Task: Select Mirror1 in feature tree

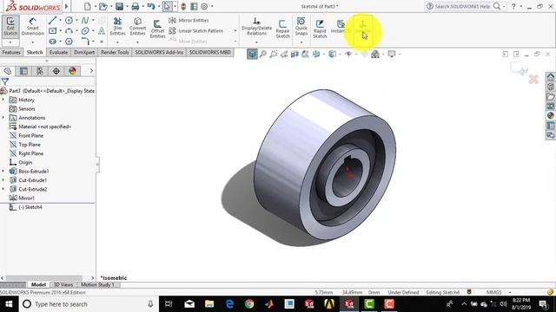Action: click(x=26, y=198)
